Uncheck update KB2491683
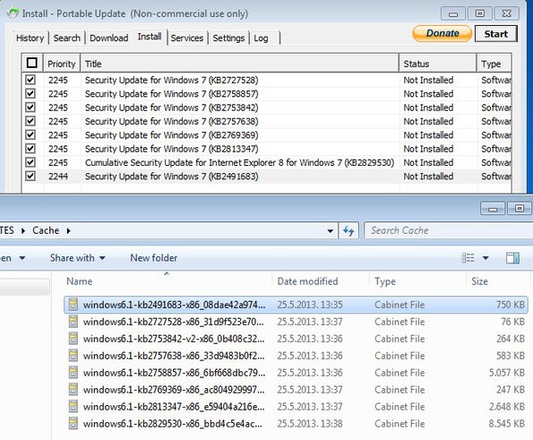 click(x=30, y=177)
